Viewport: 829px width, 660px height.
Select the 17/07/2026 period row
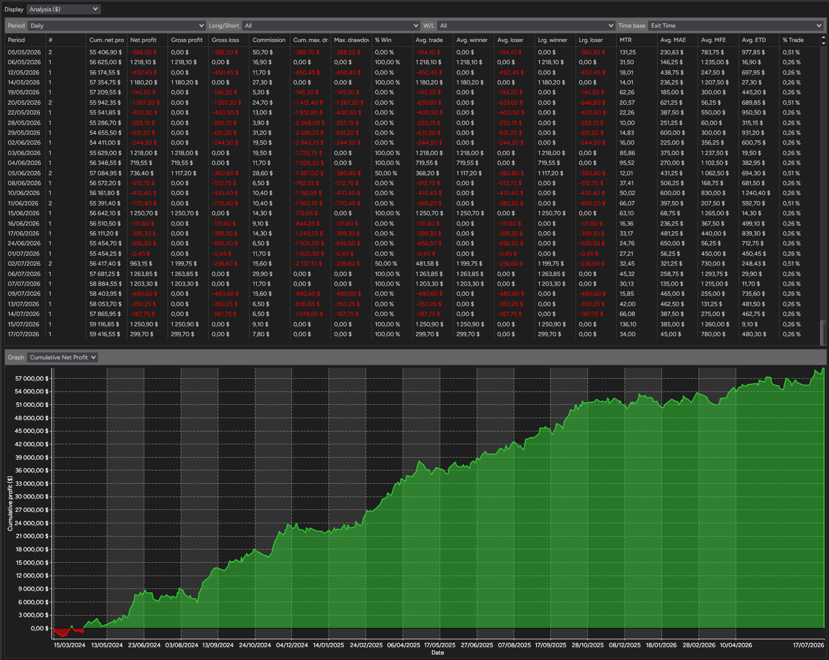coord(413,334)
